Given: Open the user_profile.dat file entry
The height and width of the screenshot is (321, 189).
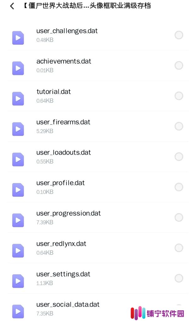Looking at the screenshot, I should point(98,187).
